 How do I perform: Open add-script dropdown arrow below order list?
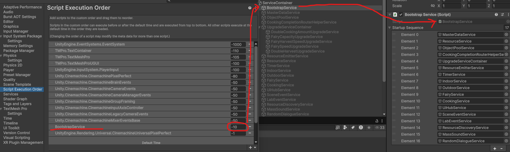tap(255, 147)
